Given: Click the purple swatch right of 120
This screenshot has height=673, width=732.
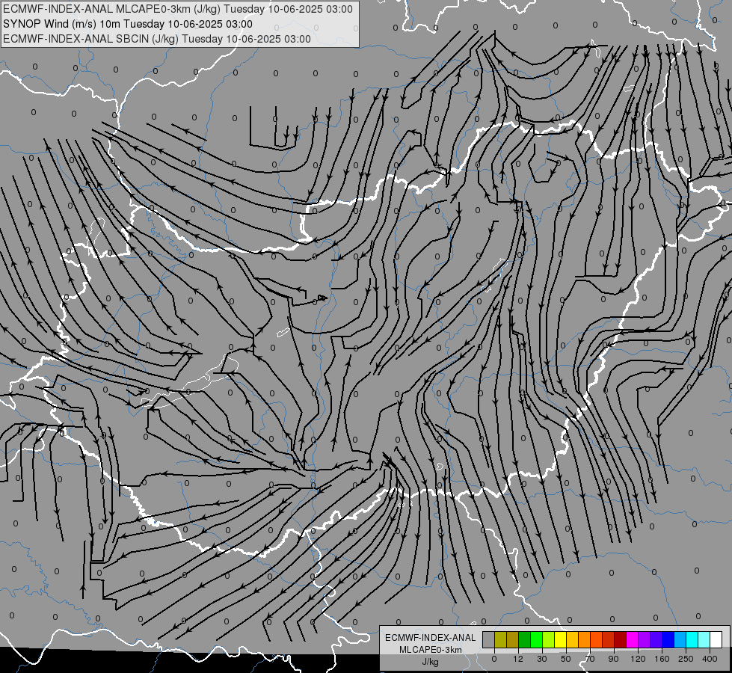Looking at the screenshot, I should [x=645, y=640].
